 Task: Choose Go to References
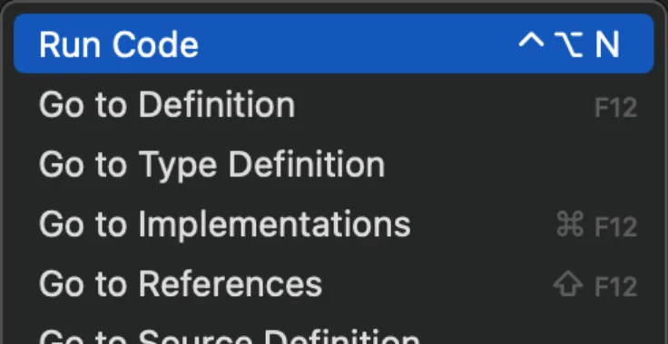pyautogui.click(x=334, y=283)
